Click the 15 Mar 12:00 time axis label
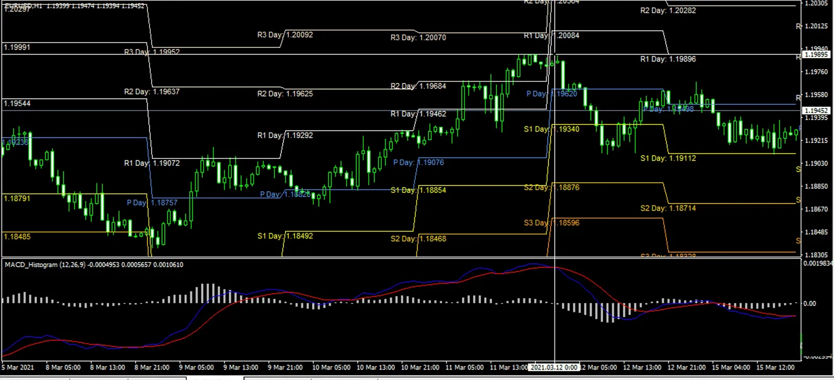The image size is (834, 380). pyautogui.click(x=775, y=367)
